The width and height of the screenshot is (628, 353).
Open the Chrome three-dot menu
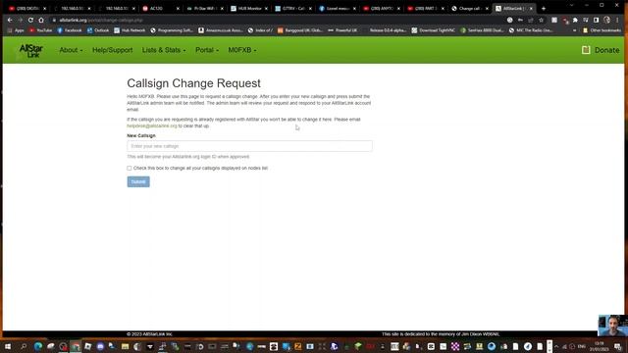coord(617,20)
